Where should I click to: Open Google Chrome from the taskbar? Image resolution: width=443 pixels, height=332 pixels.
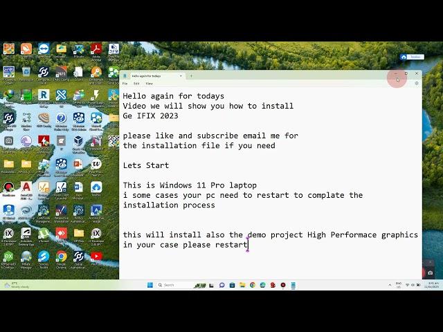252,285
